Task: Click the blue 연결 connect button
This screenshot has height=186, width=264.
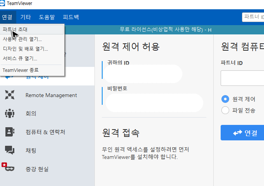Action: [x=242, y=133]
